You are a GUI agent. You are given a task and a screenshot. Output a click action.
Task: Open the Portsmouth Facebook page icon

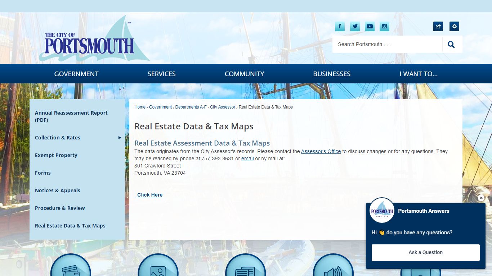pyautogui.click(x=340, y=26)
